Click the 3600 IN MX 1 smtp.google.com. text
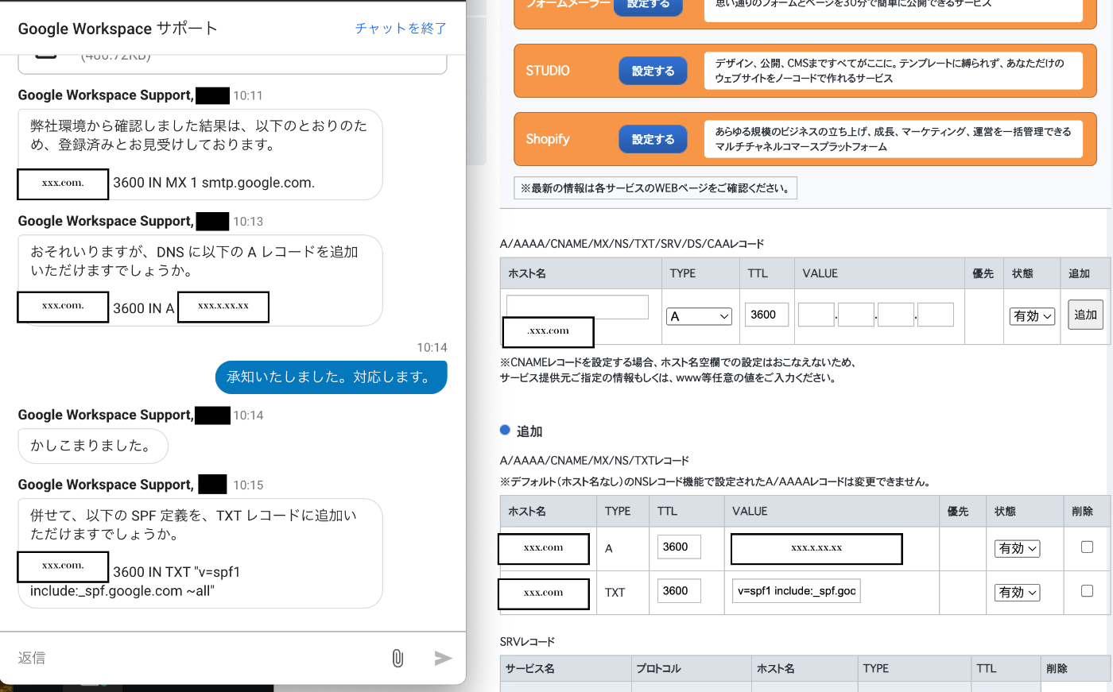The height and width of the screenshot is (692, 1113). click(x=214, y=183)
